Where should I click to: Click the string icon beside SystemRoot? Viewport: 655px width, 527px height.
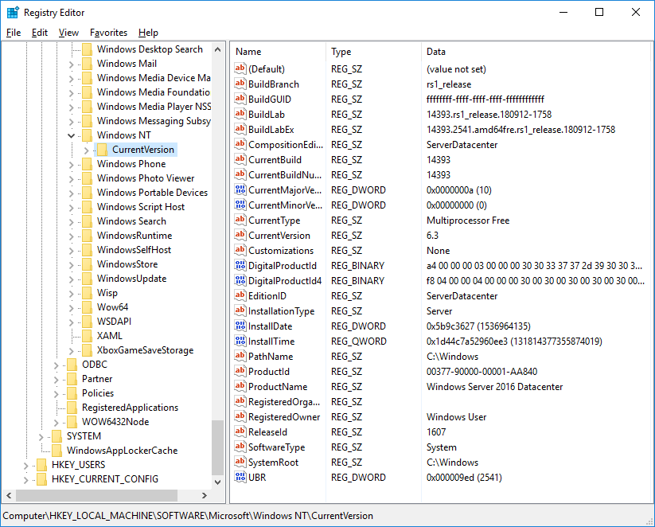[x=240, y=462]
